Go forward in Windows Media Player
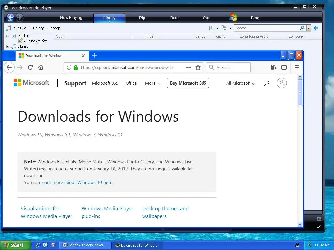Image resolution: width=334 pixels, height=250 pixels. pos(19,18)
